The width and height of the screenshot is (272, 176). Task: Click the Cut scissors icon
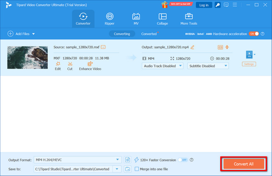70,64
